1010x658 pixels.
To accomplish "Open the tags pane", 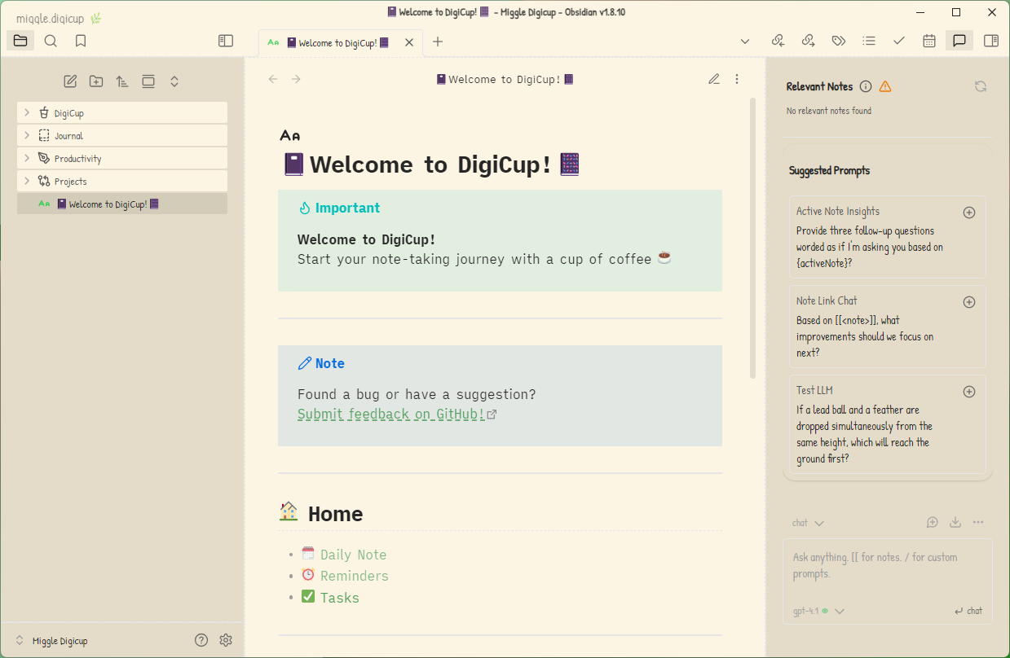I will [838, 41].
